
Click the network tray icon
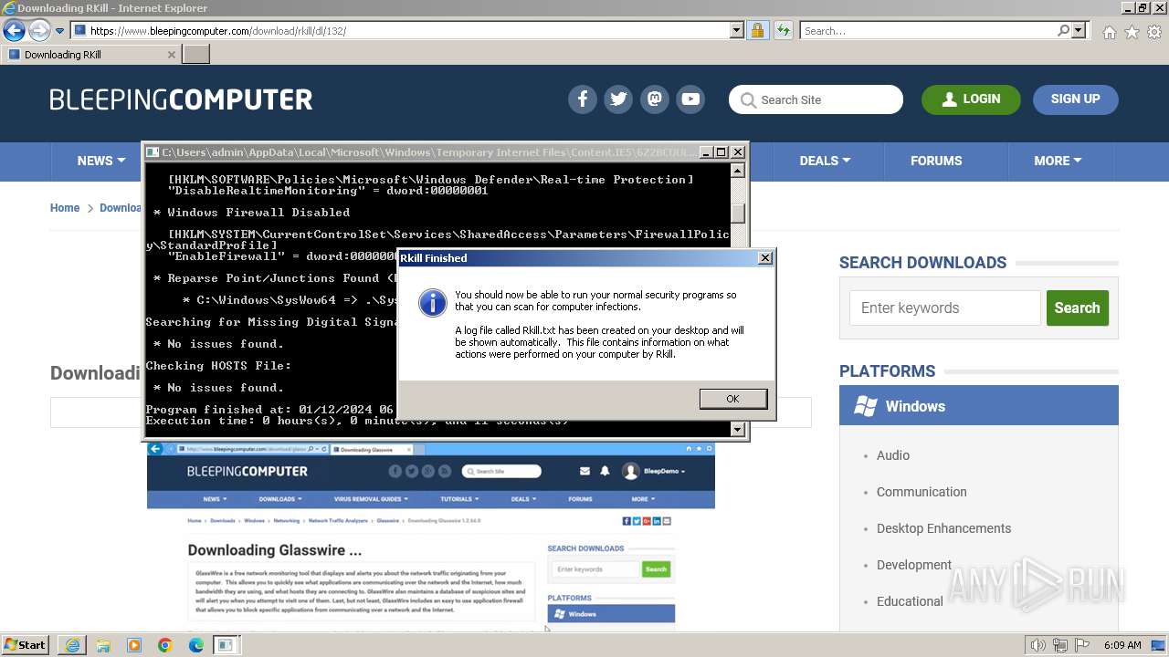click(1059, 645)
